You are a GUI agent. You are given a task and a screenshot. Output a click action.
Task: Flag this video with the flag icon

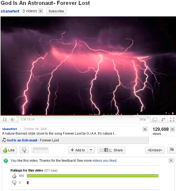pyautogui.click(x=172, y=150)
